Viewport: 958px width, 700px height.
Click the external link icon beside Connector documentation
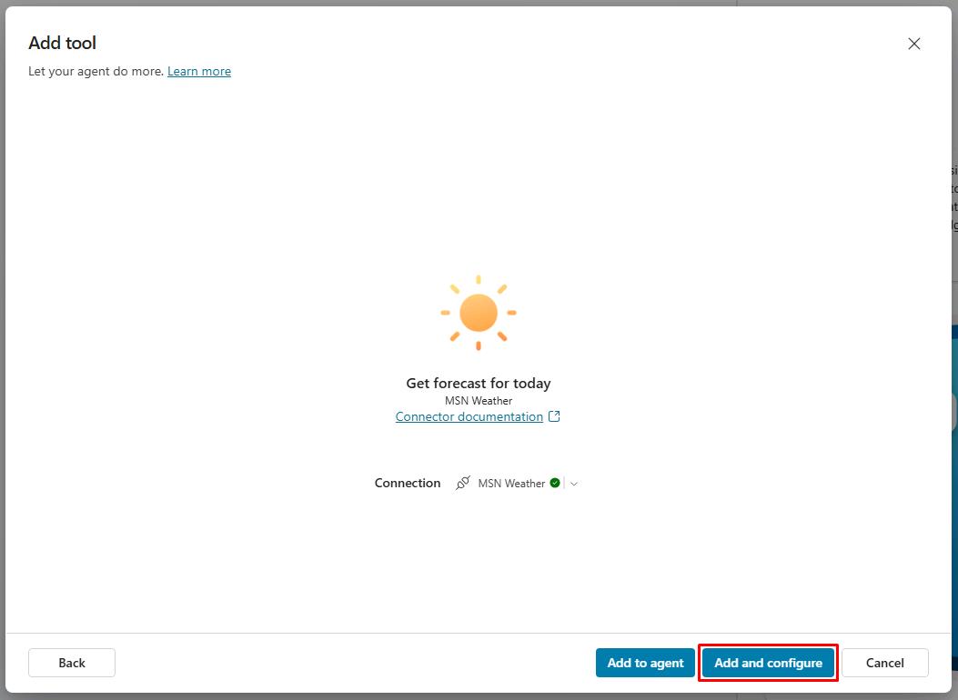tap(554, 417)
